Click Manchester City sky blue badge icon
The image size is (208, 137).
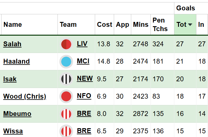tap(66, 61)
